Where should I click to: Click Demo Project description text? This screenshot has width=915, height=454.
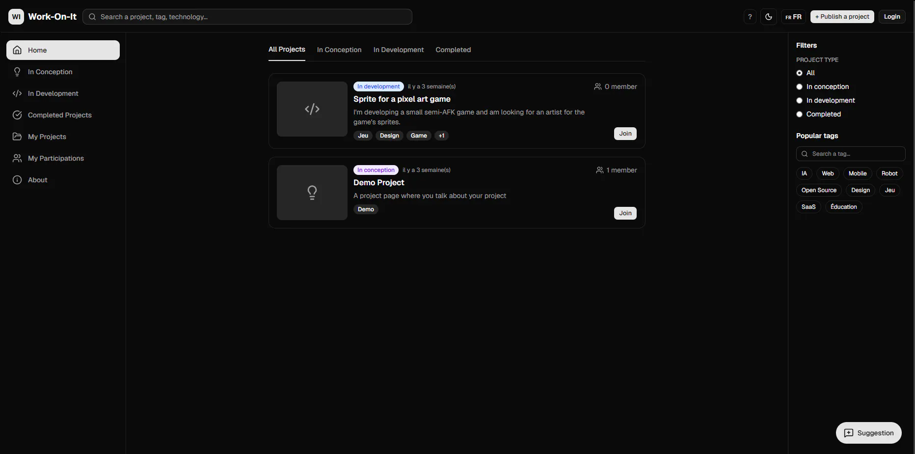[430, 196]
